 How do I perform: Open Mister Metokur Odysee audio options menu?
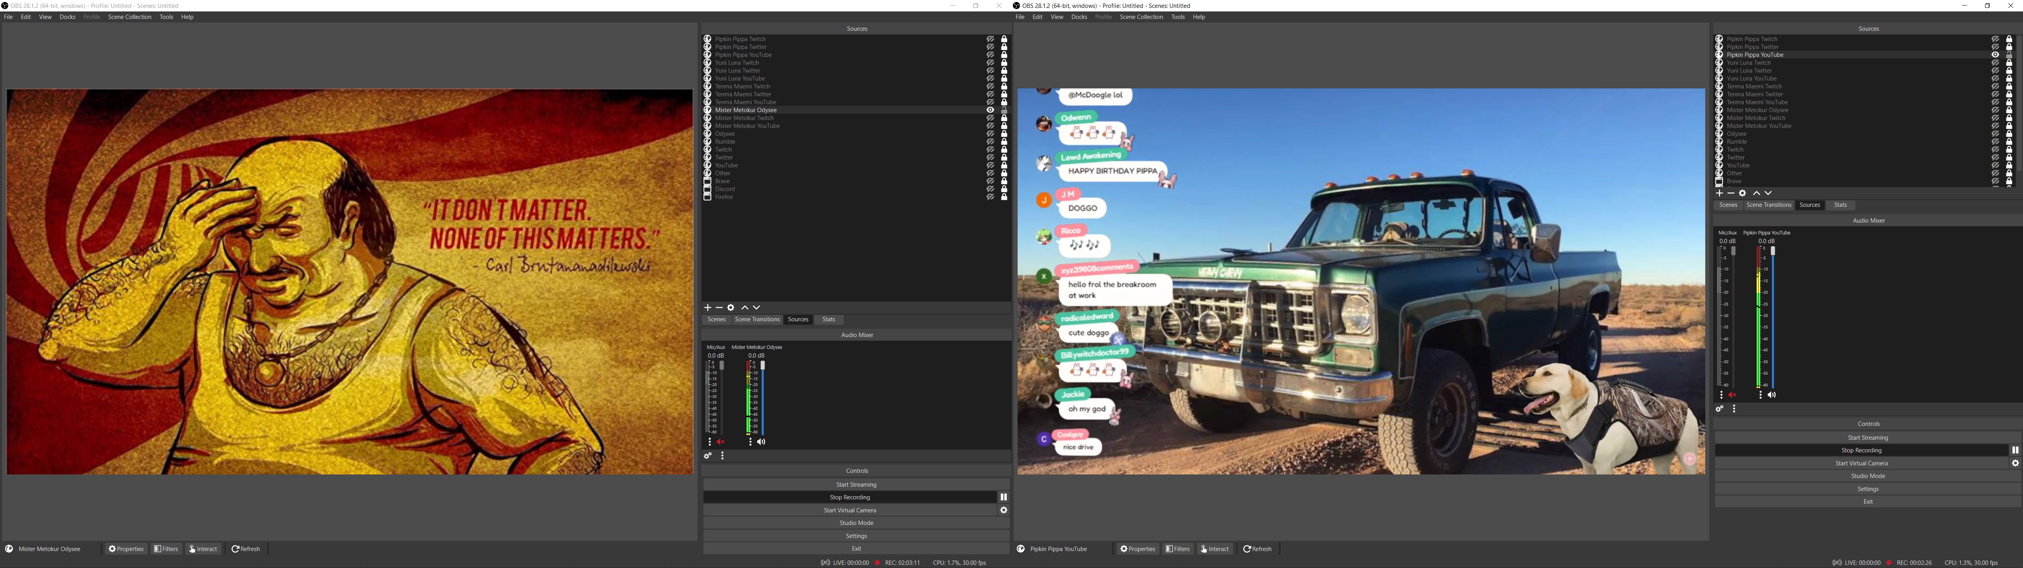click(750, 442)
